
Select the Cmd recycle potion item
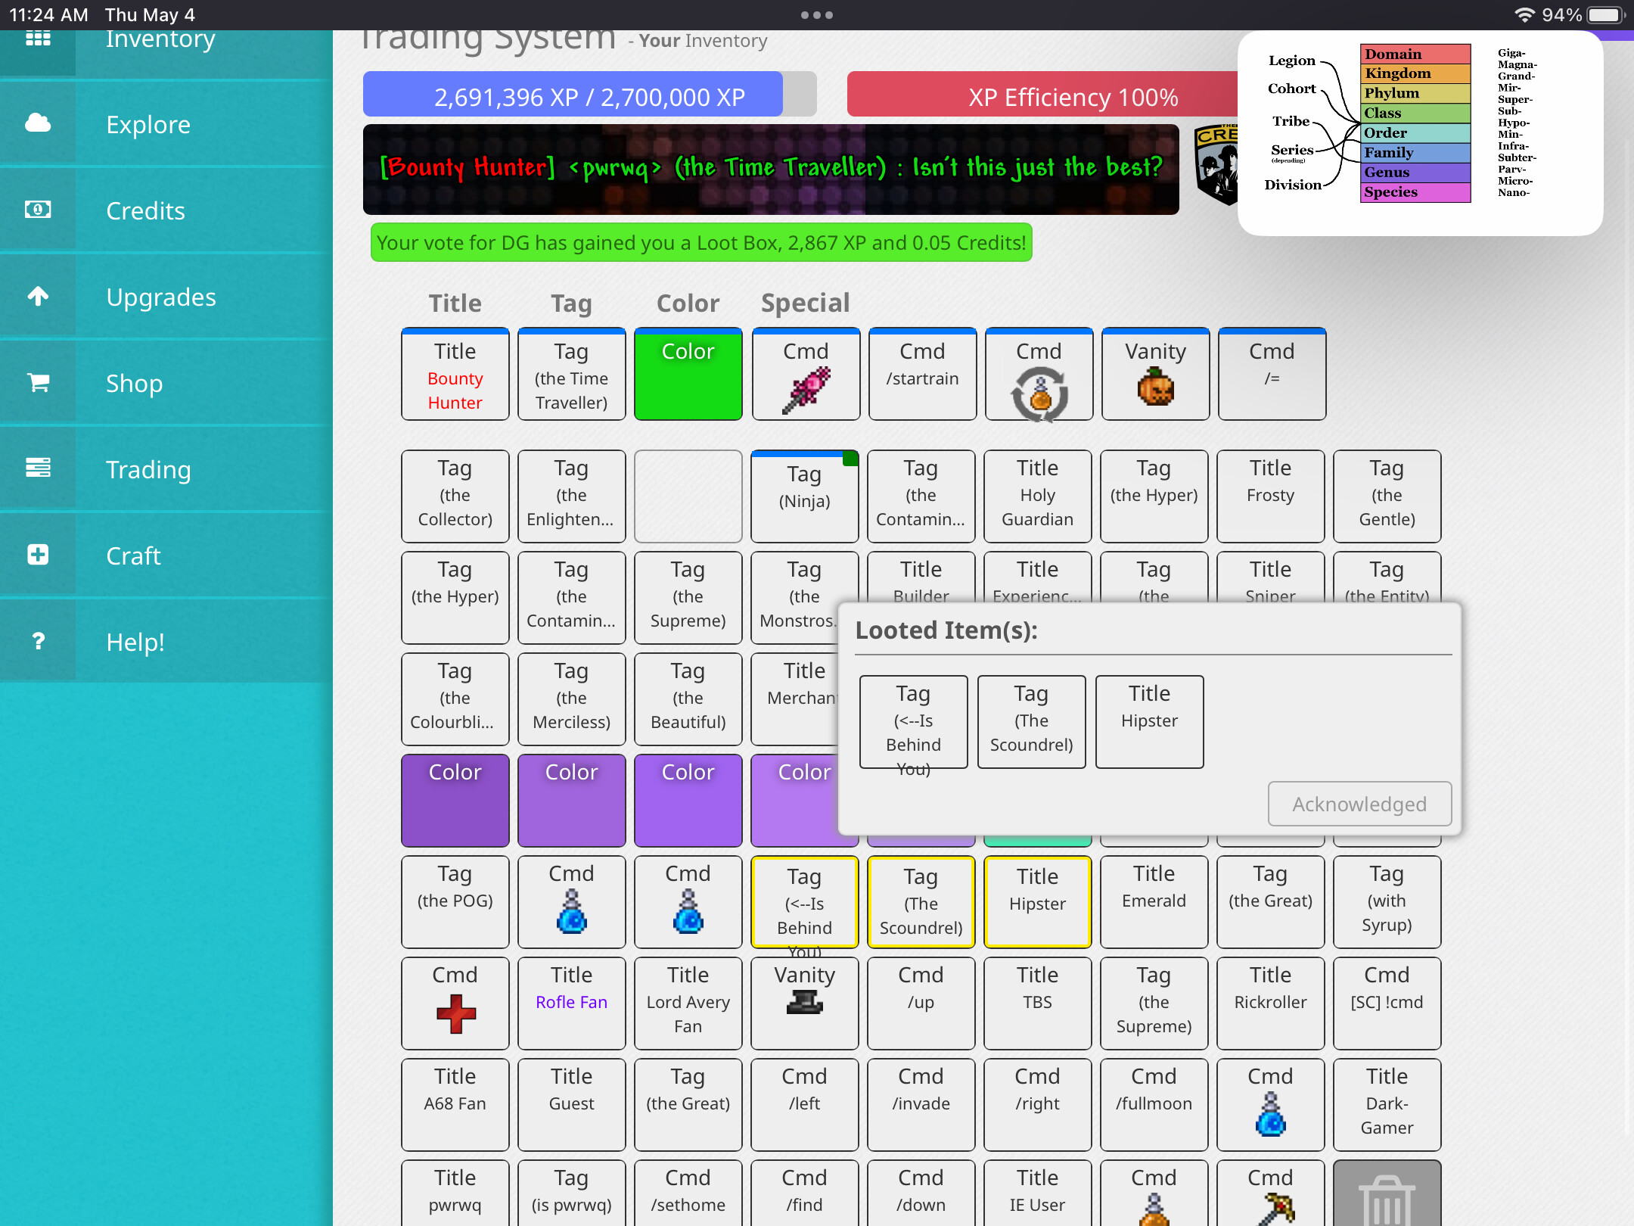[1039, 375]
